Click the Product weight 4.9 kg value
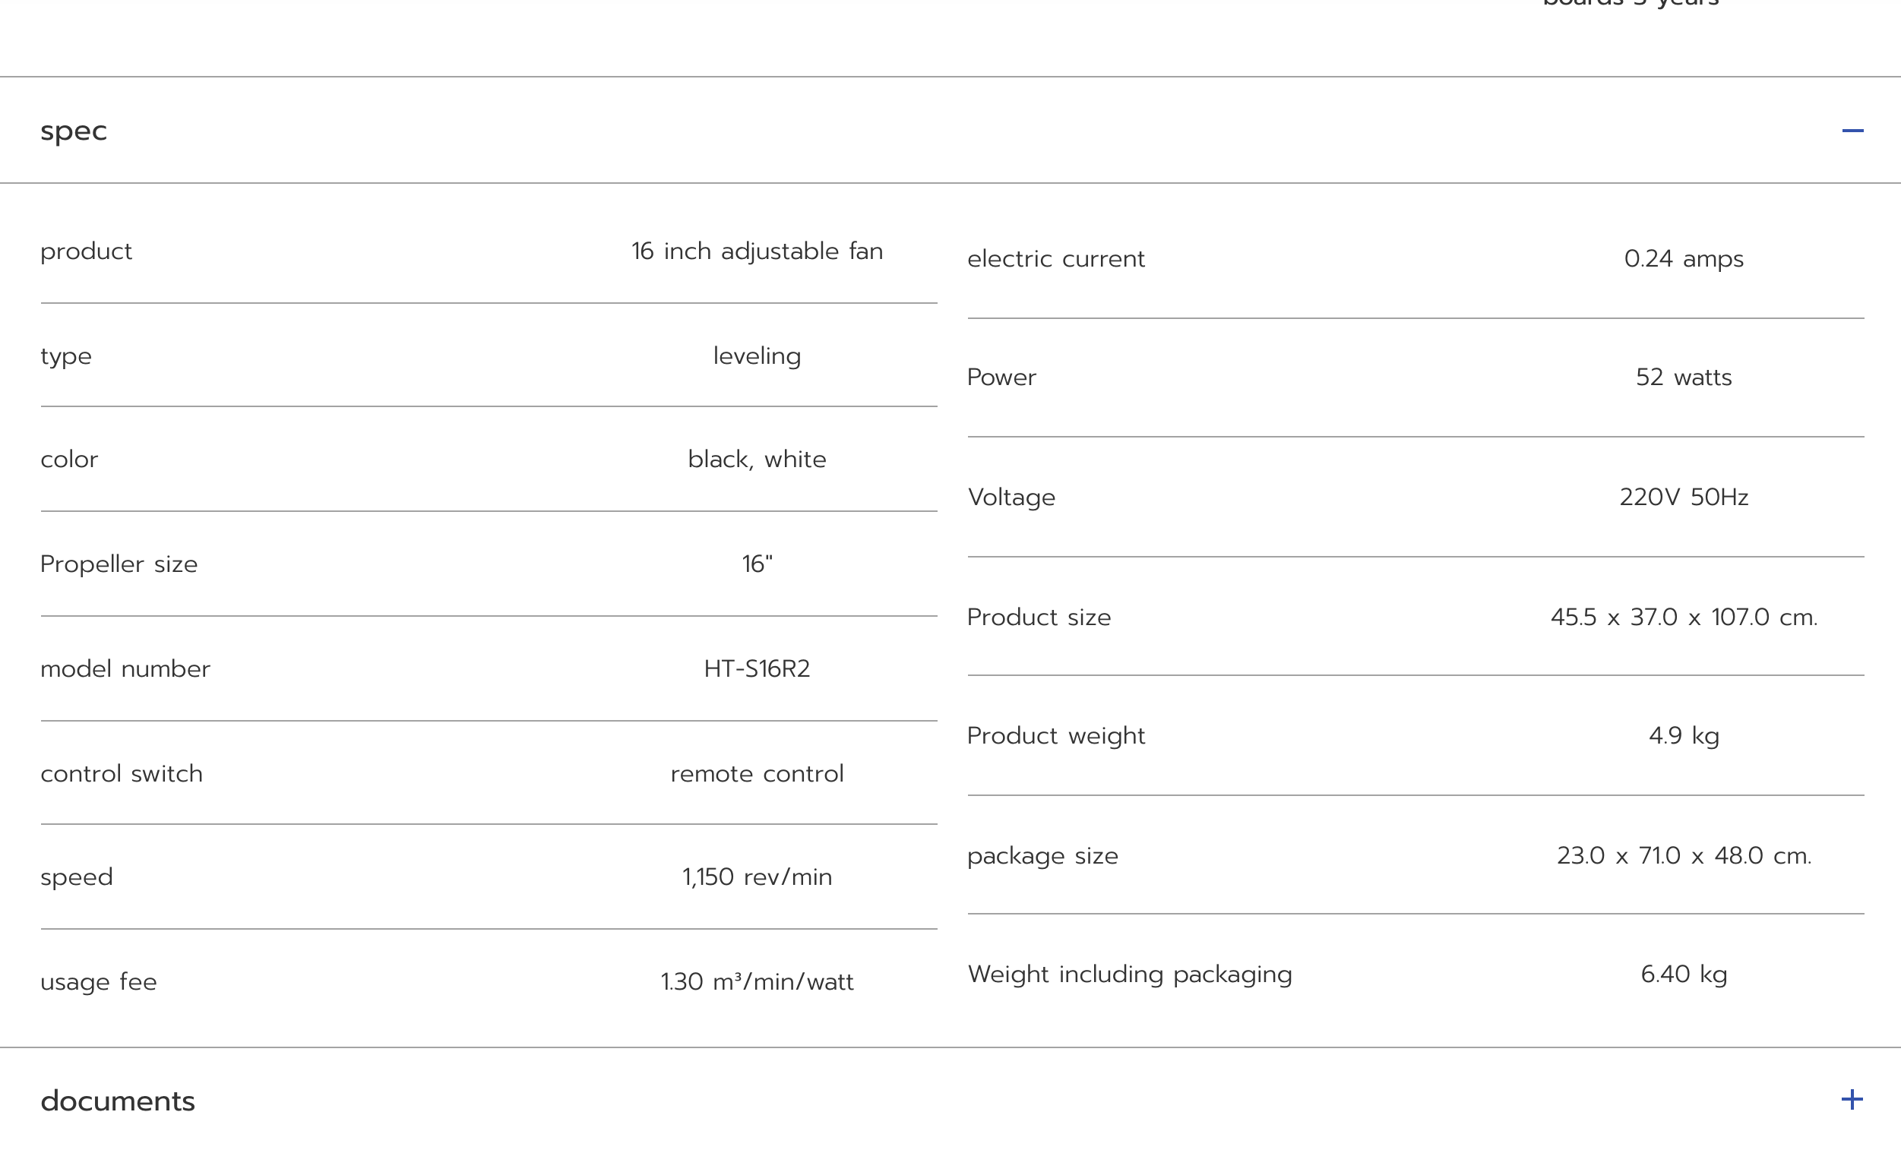The width and height of the screenshot is (1901, 1153). [1684, 736]
